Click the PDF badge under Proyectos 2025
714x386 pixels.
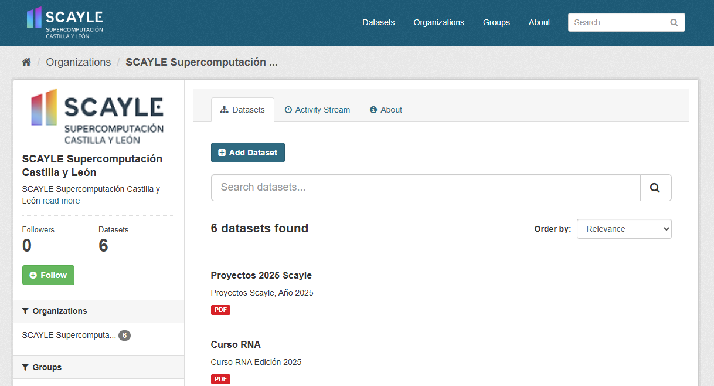tap(220, 310)
